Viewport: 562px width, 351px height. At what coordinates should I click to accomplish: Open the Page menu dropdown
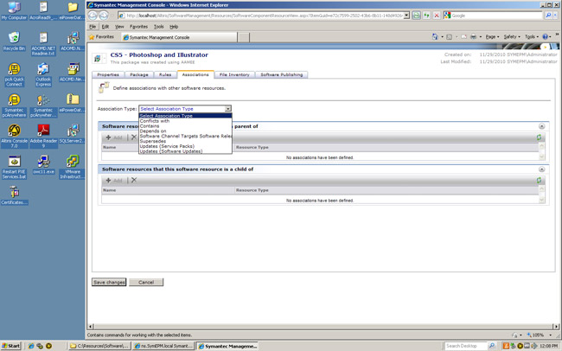[492, 36]
